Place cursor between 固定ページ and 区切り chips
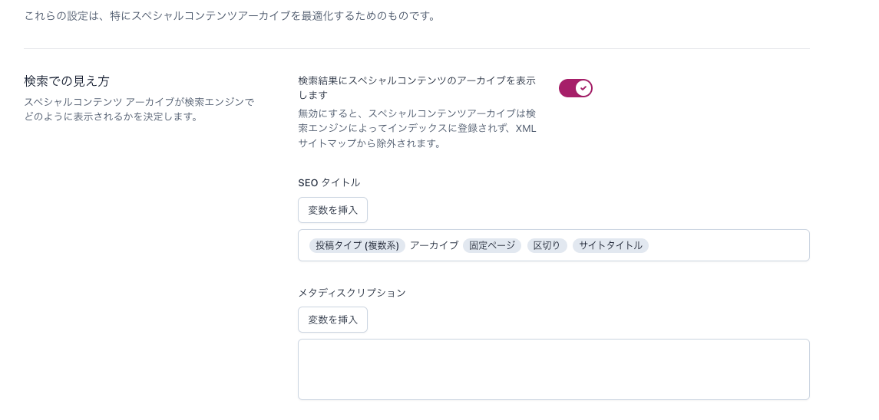Screen dimensions: 879x420 (x=524, y=245)
